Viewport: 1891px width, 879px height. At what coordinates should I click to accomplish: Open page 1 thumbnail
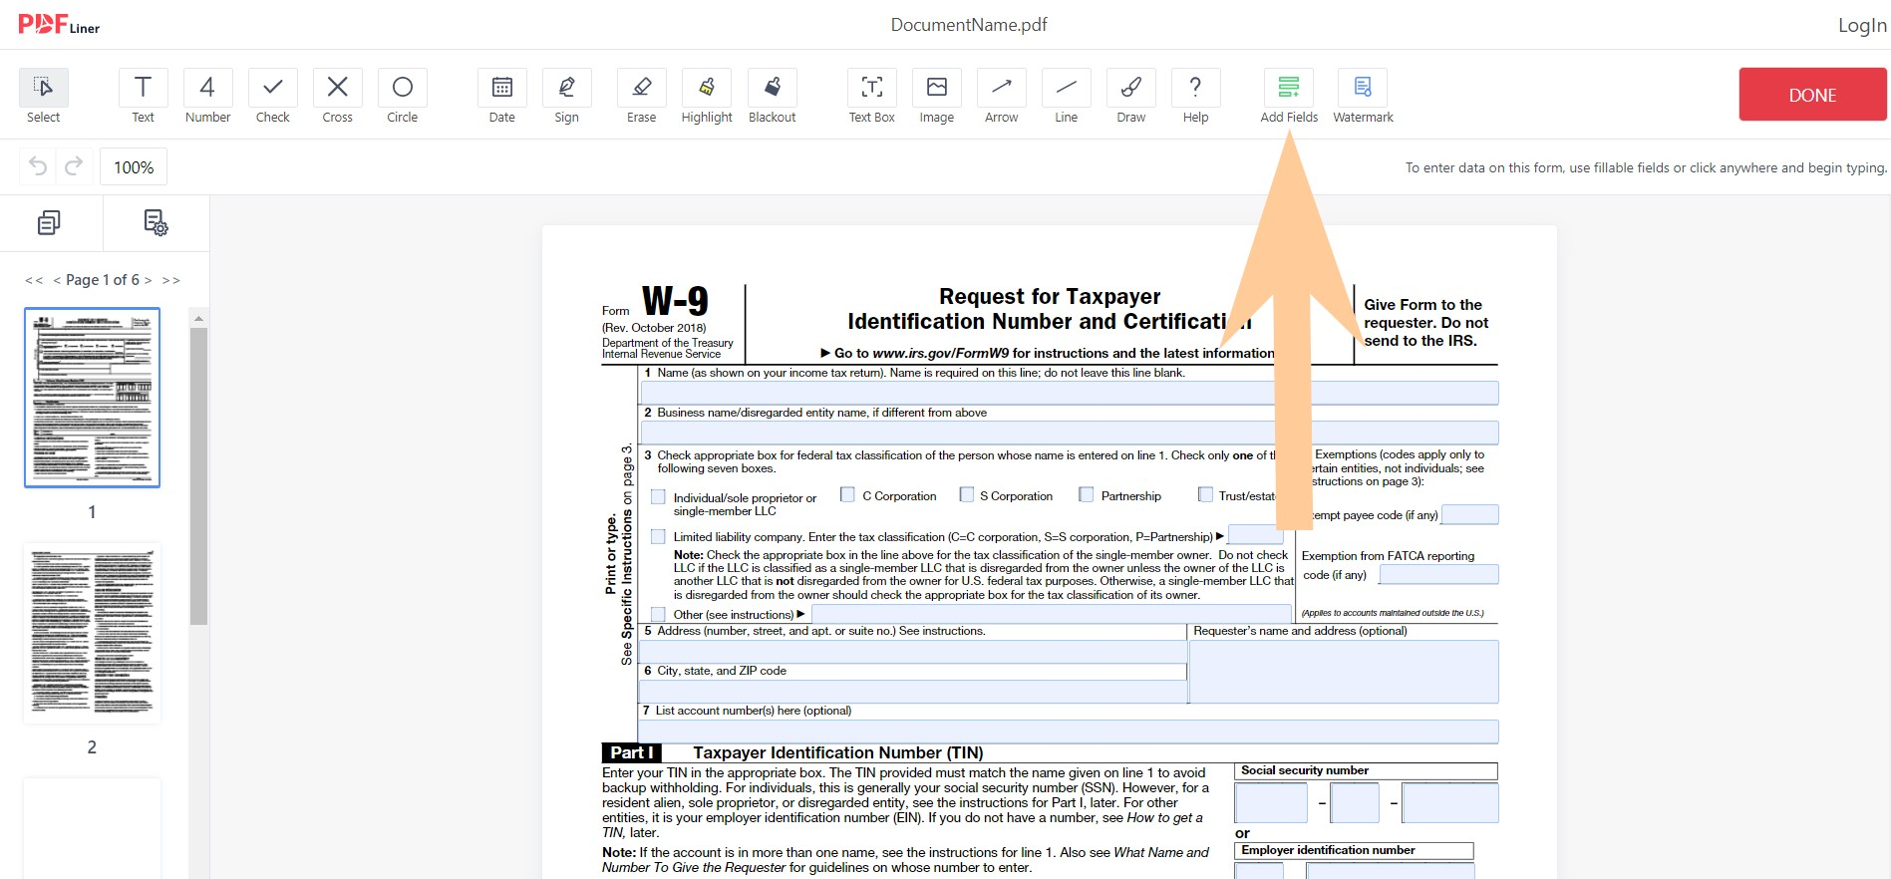[x=92, y=398]
